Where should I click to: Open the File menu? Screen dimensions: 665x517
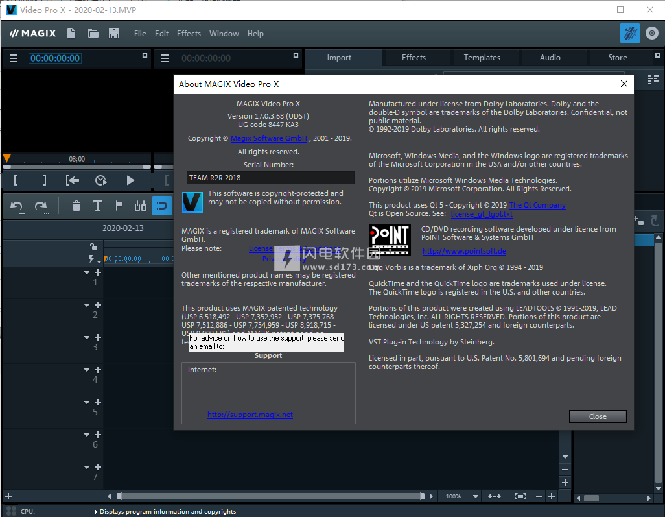(140, 34)
